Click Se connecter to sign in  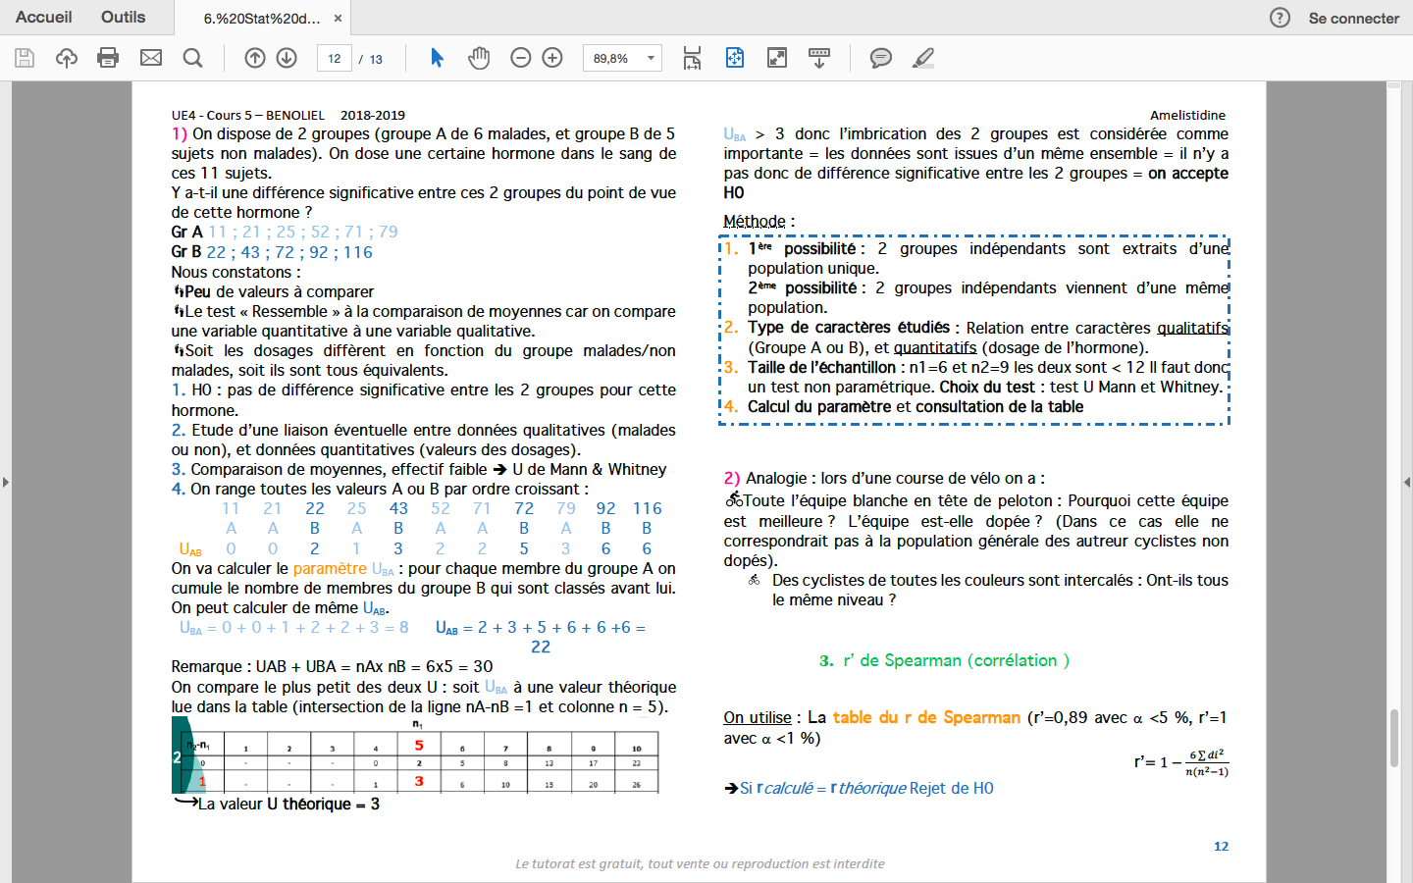[1353, 18]
